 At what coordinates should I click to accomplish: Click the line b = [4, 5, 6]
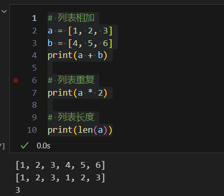click(80, 43)
